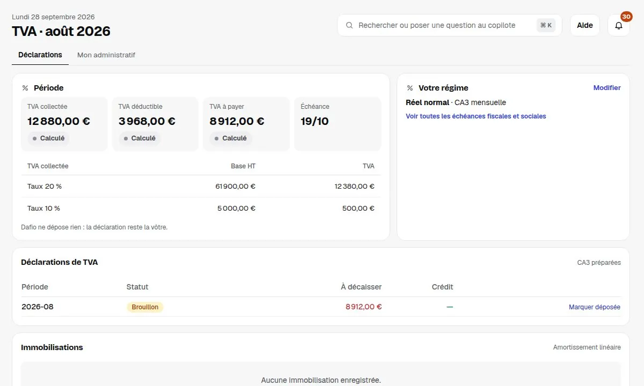Select the 2026-08 période row
This screenshot has height=386, width=644.
point(321,307)
